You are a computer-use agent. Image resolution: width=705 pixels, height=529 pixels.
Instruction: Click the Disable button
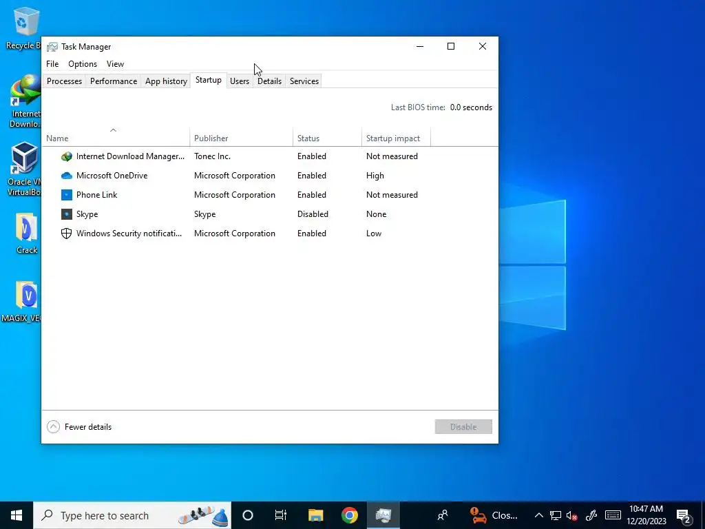tap(463, 427)
